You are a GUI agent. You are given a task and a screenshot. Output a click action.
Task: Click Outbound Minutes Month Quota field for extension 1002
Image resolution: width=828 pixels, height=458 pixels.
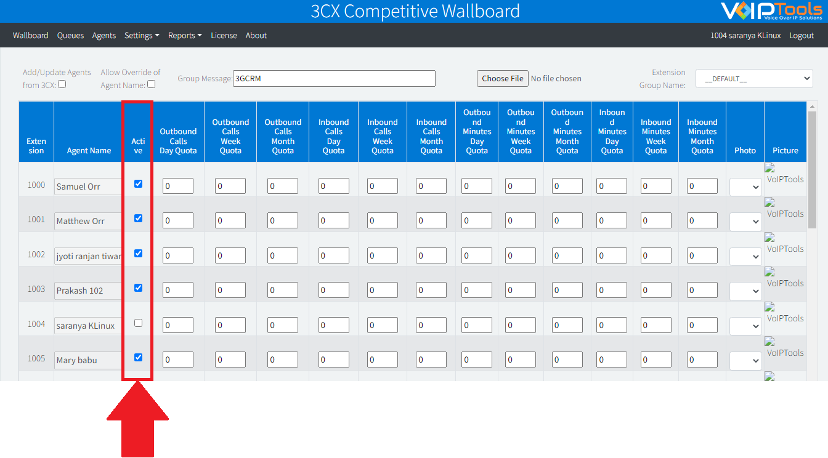(x=567, y=255)
